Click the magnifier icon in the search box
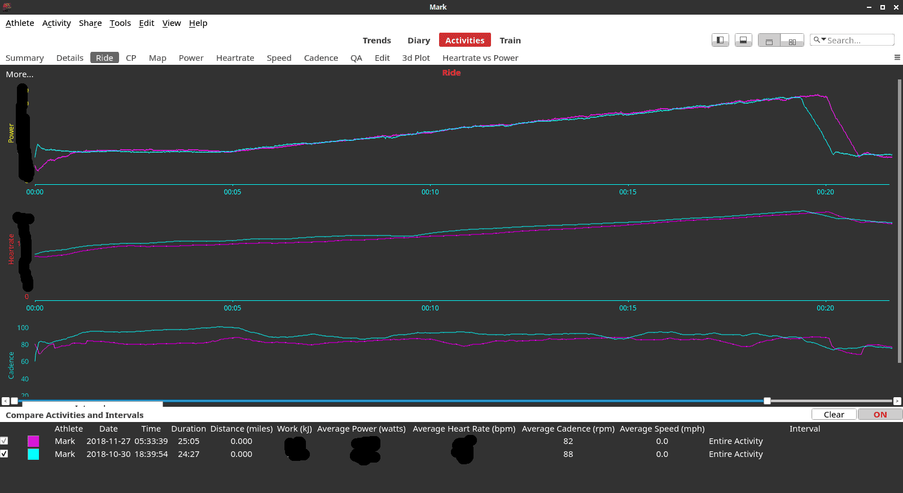The image size is (903, 493). [816, 40]
